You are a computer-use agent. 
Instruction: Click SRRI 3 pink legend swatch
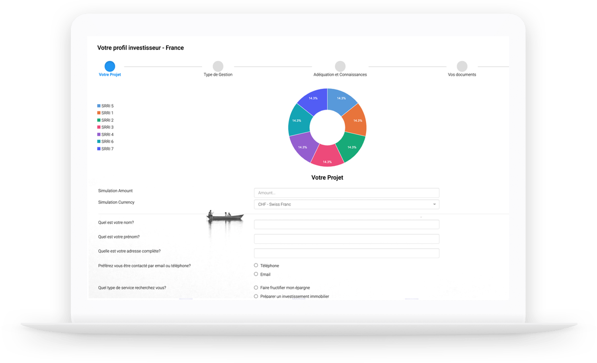click(x=99, y=127)
